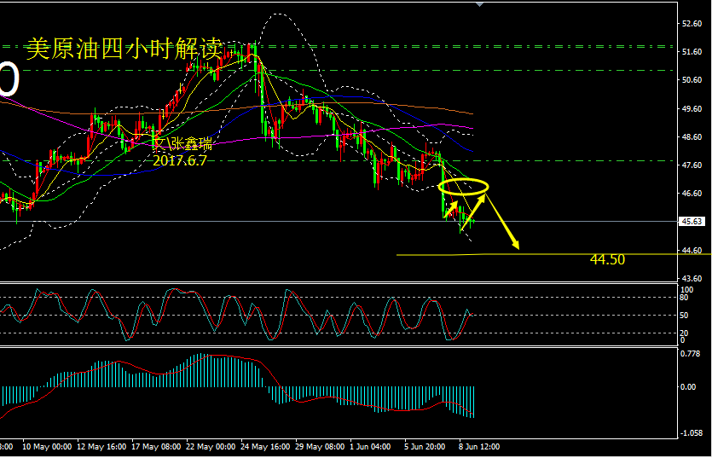Click the 47.60 price axis label

click(692, 165)
